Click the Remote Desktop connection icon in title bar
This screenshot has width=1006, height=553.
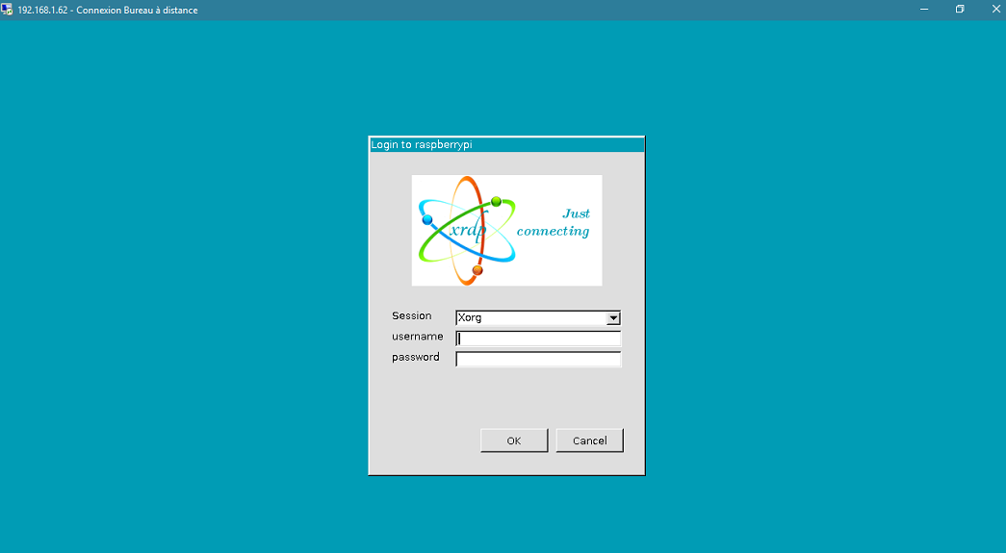[7, 10]
